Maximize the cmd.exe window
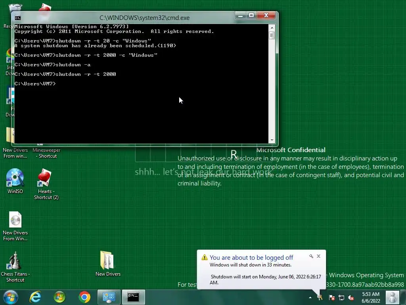This screenshot has width=406, height=305. [251, 15]
